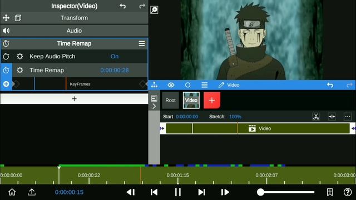Screen dimensions: 356x200
Task: Collapse the Time Remap section header
Action: tap(74, 43)
